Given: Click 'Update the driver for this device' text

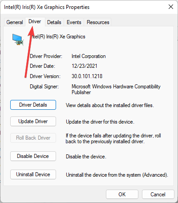Looking at the screenshot, I should coord(100,122).
